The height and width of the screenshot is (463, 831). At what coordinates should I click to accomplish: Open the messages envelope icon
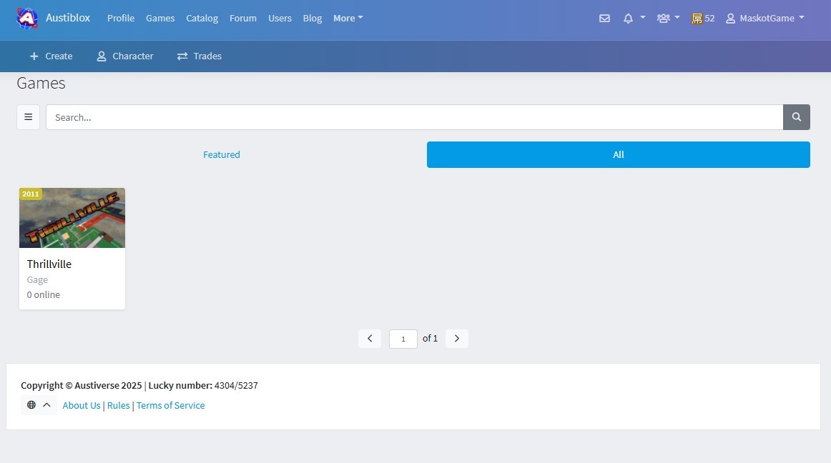click(604, 19)
